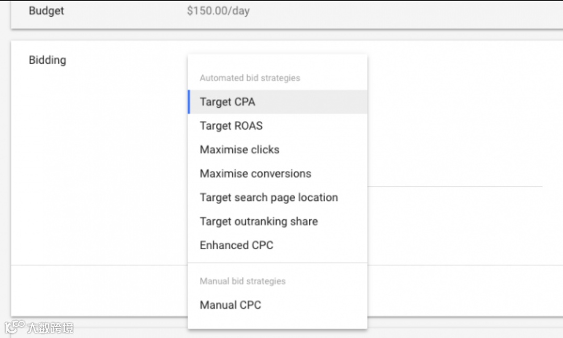
Task: Choose Target search page location
Action: coord(268,198)
